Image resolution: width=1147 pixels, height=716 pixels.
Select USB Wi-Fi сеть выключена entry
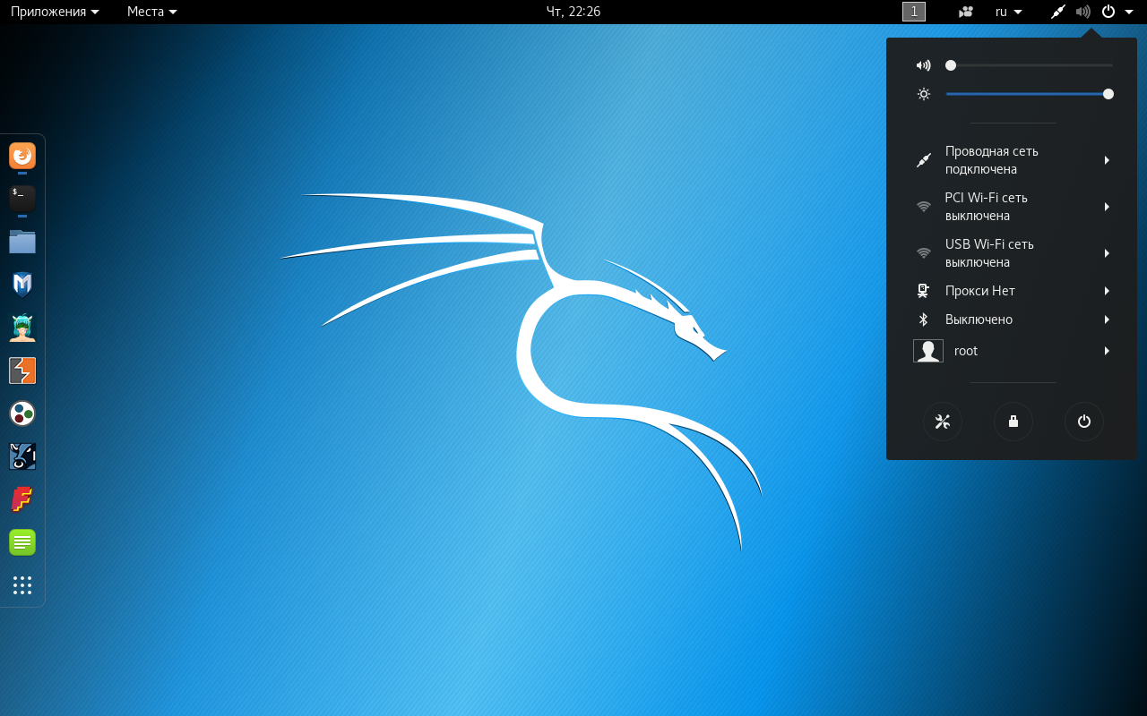click(1012, 253)
